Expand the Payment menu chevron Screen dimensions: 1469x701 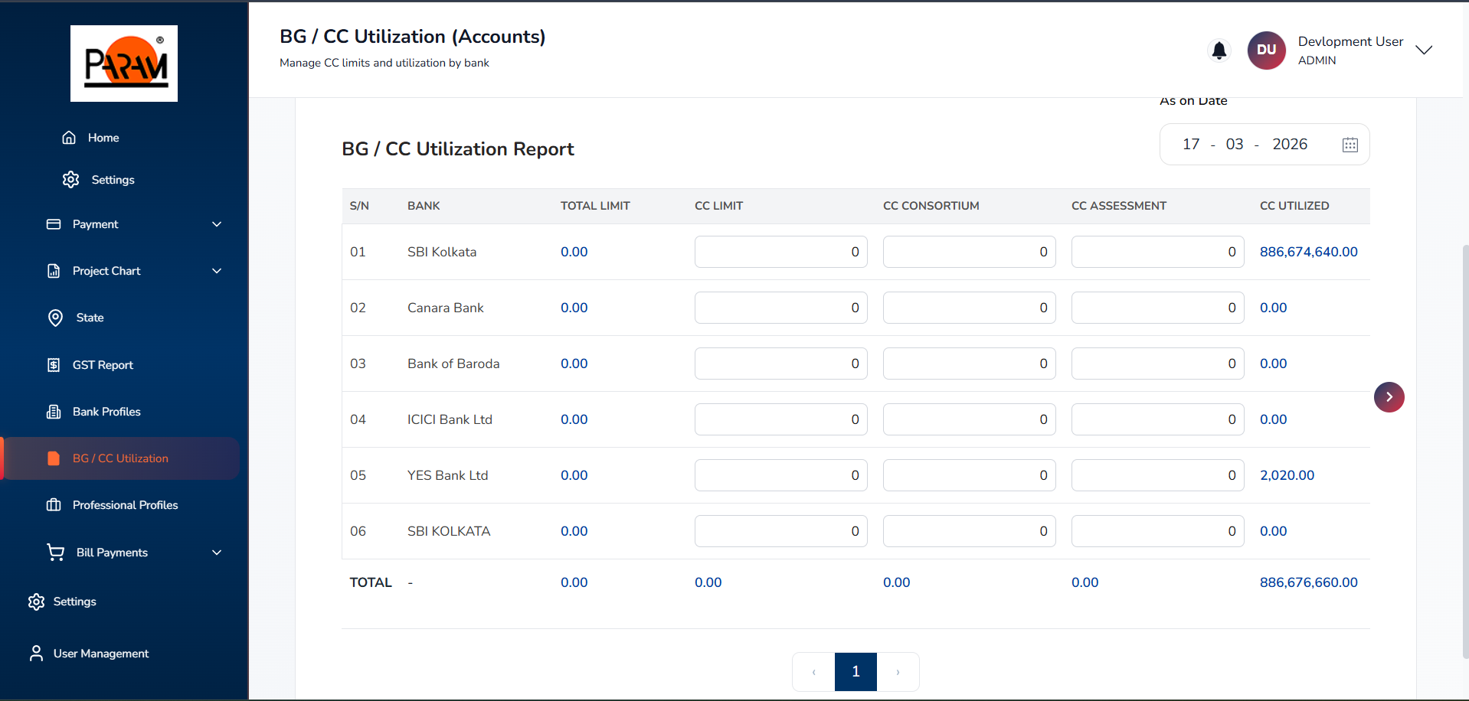point(217,224)
